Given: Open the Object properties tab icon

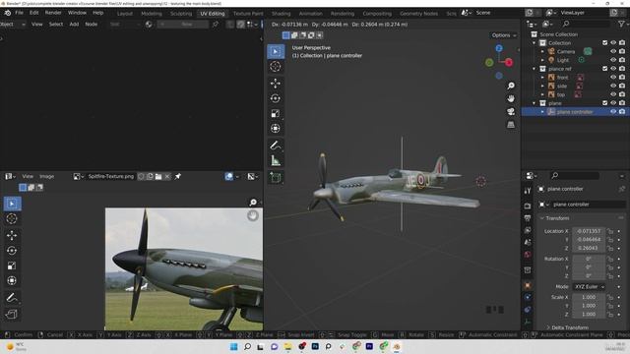Looking at the screenshot, I should pyautogui.click(x=528, y=285).
